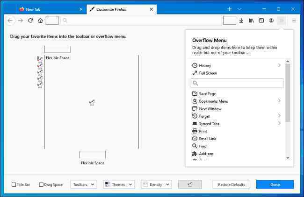Click the Add-ons puzzle icon
This screenshot has width=304, height=197.
click(x=195, y=154)
